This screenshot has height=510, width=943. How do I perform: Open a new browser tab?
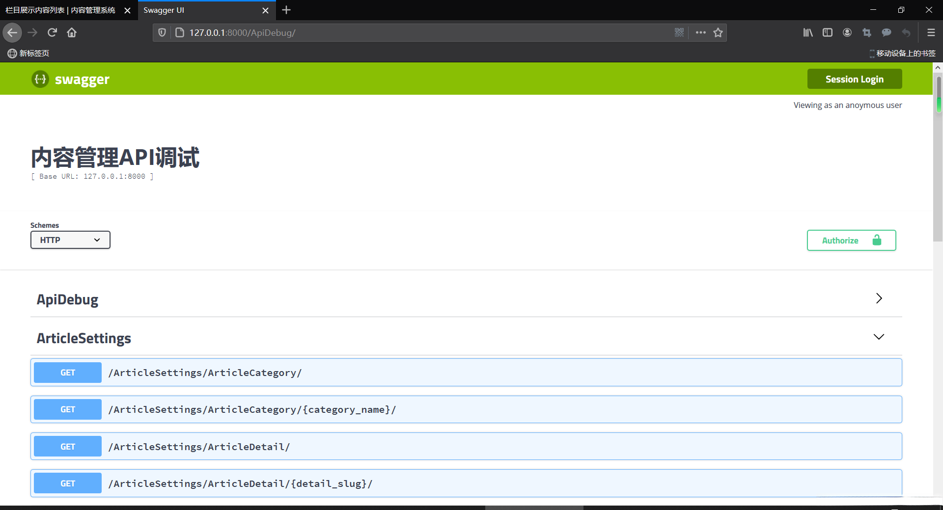(x=286, y=10)
